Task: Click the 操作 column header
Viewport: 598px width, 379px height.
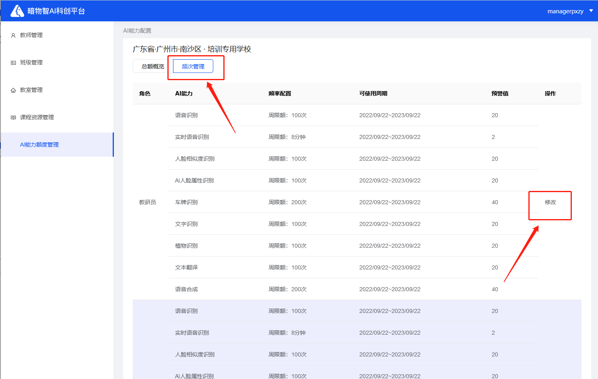Action: pos(551,93)
